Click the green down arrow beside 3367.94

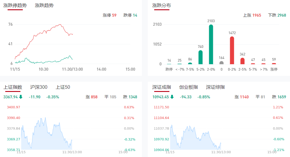tap(21, 97)
